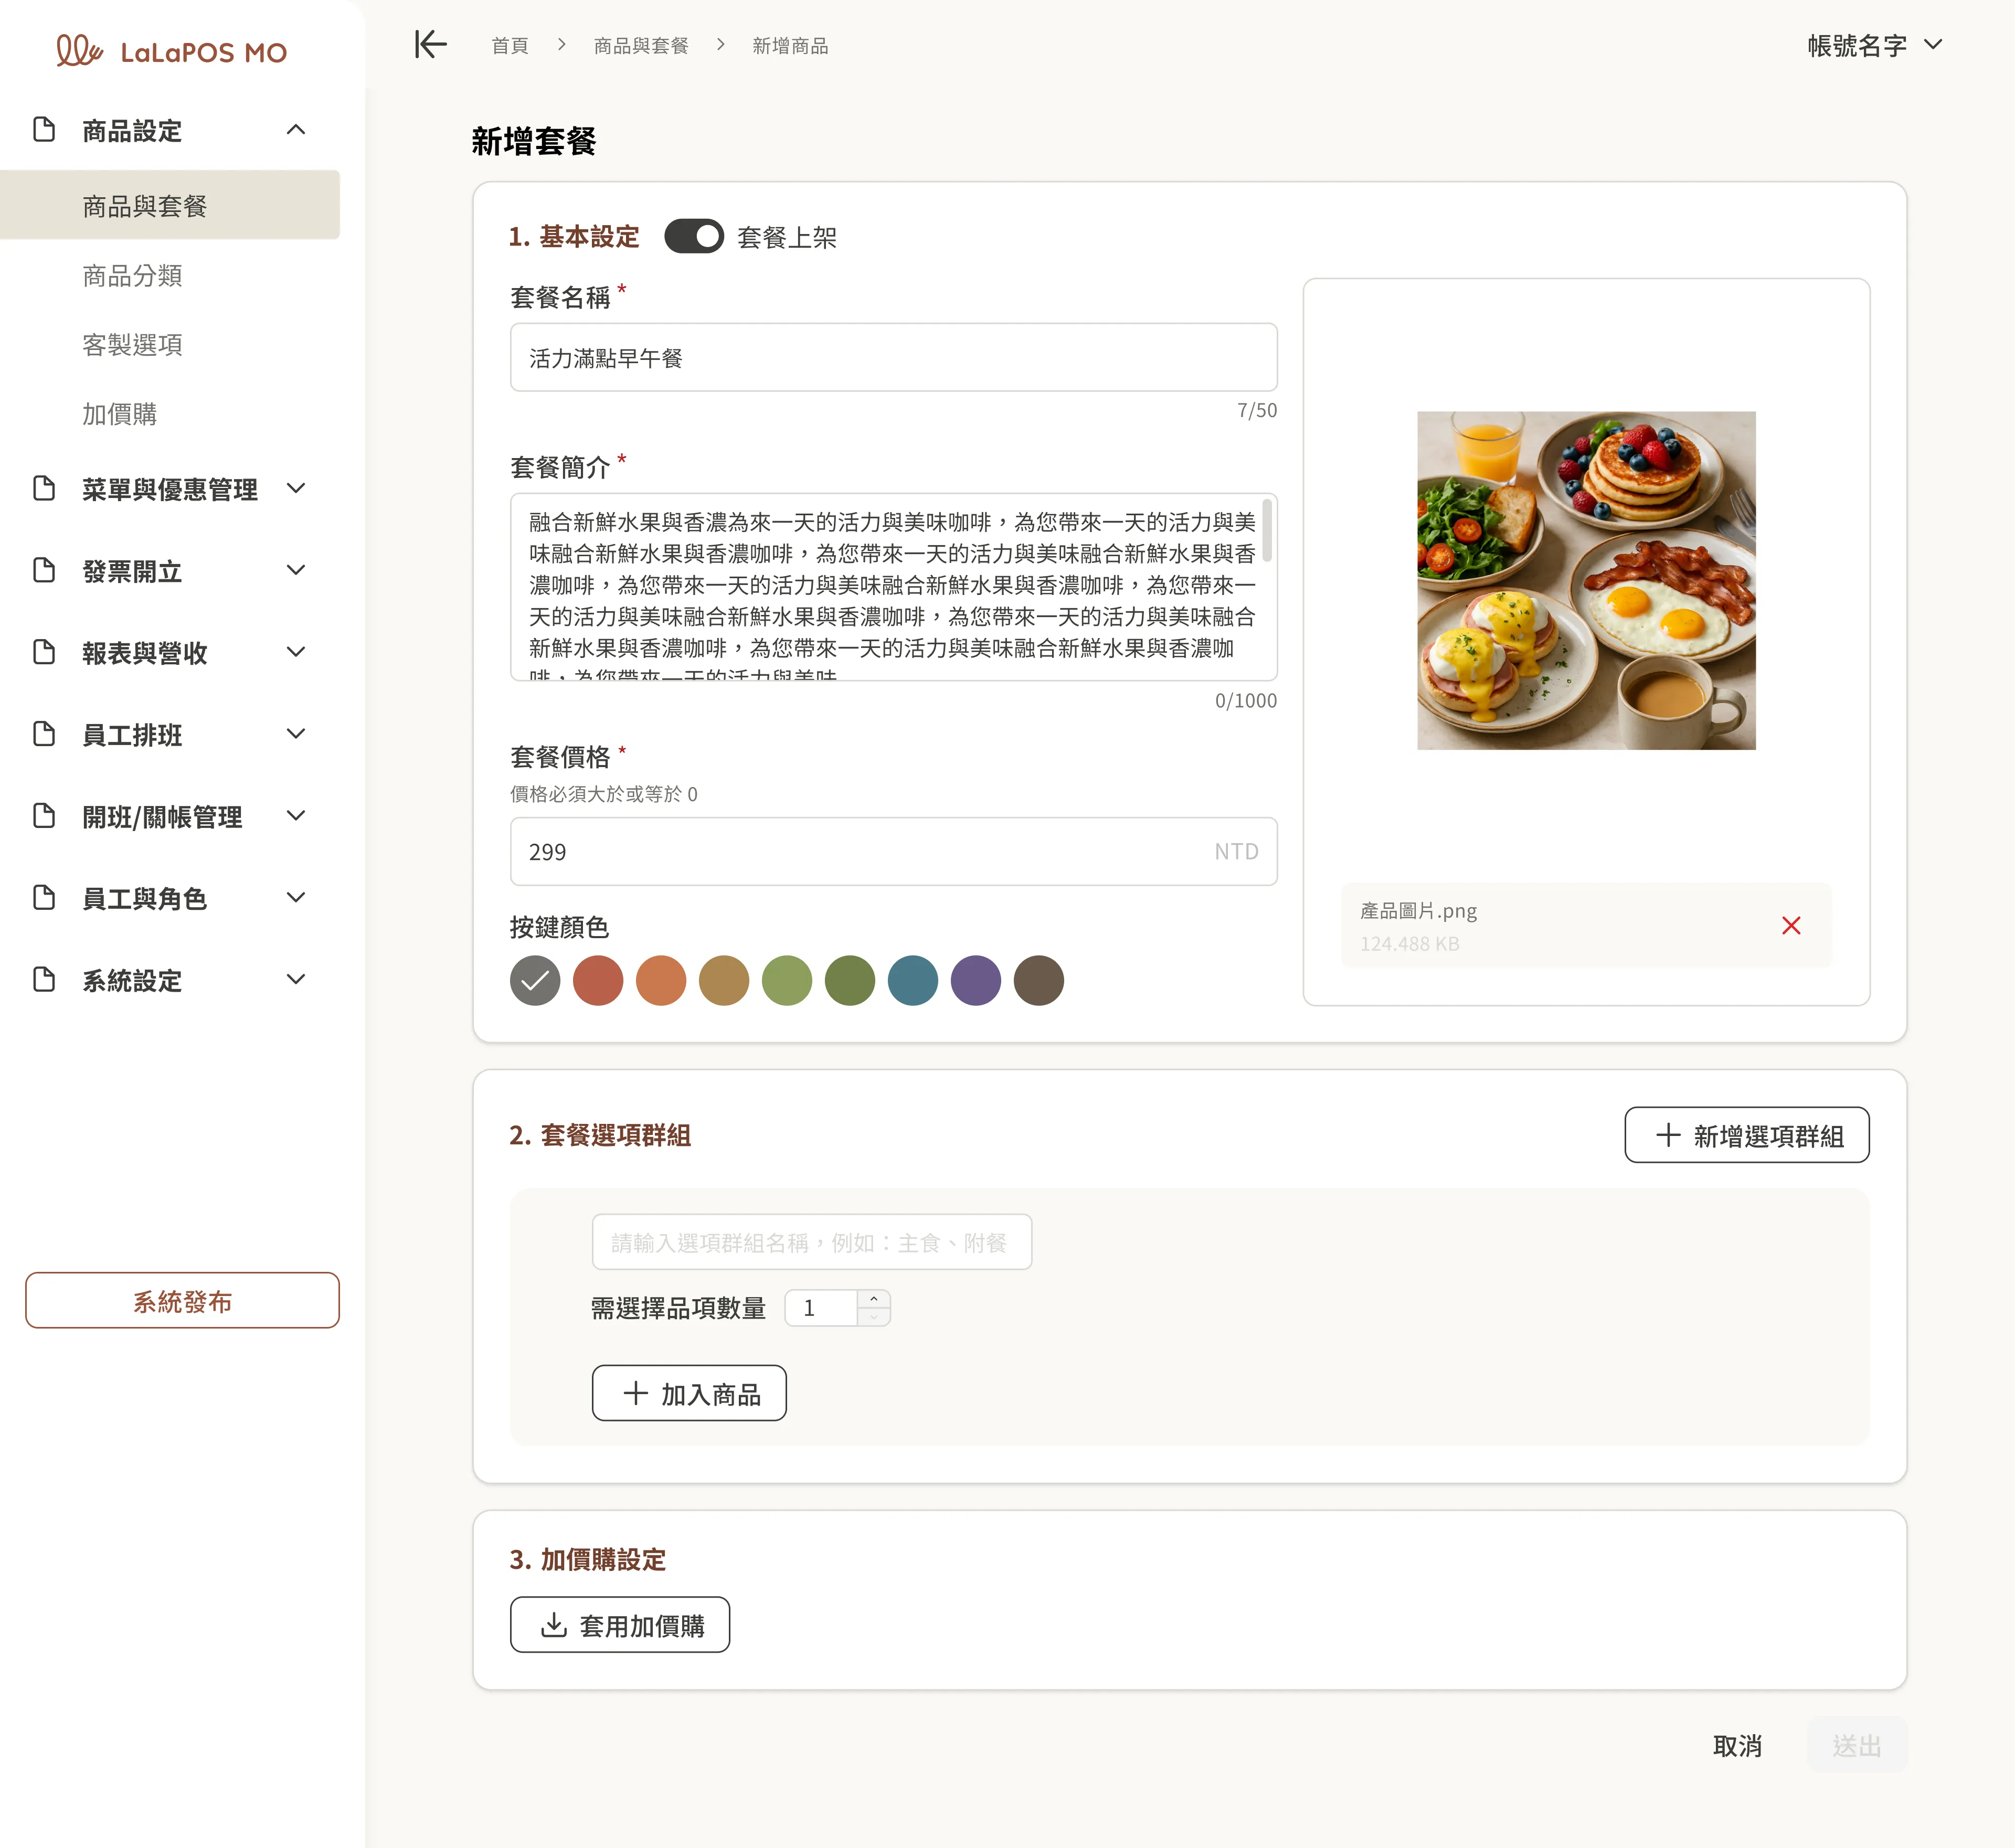
Task: Expand the 菜單與優惠管理 sidebar section
Action: (296, 489)
